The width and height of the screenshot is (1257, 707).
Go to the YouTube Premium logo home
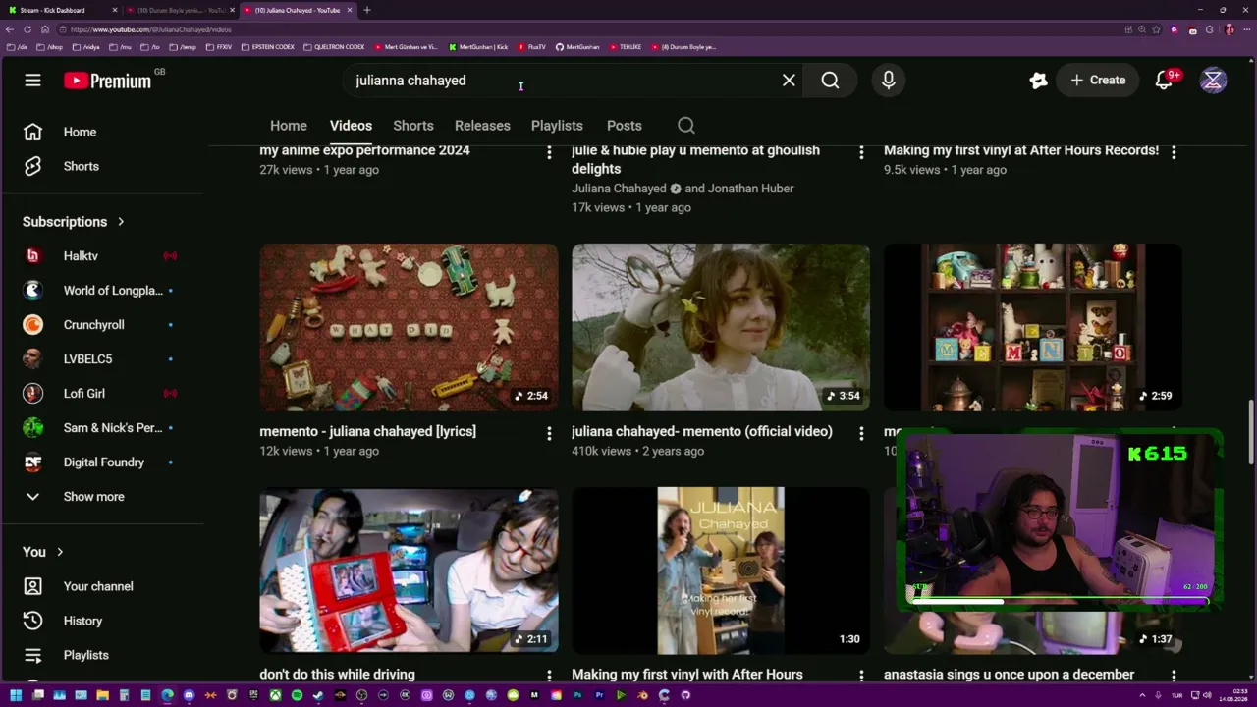(x=108, y=81)
